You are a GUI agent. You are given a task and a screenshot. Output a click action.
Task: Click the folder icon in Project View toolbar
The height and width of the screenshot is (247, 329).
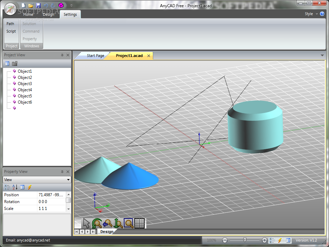(15, 63)
